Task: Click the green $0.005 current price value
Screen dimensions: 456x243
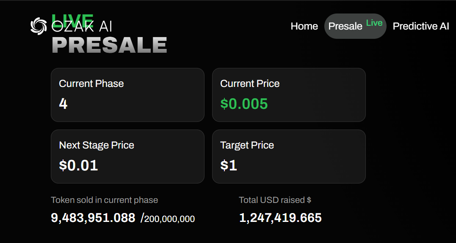Action: 244,104
